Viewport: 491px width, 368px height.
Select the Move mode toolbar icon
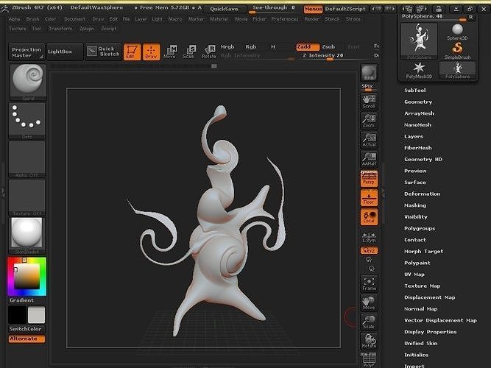click(170, 52)
